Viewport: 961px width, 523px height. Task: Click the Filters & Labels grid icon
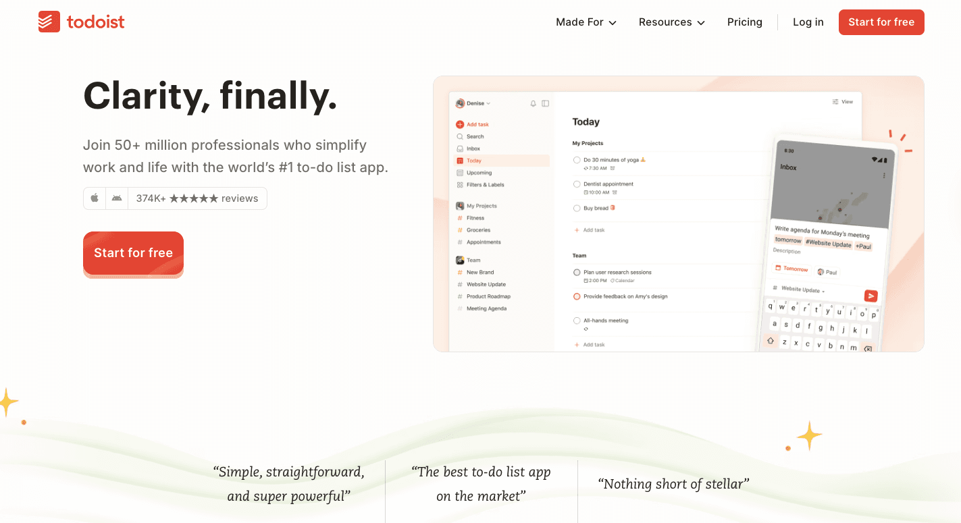point(461,184)
